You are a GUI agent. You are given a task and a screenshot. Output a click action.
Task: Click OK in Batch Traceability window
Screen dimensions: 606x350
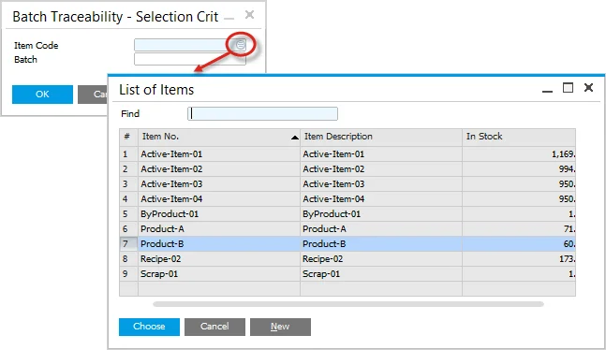(x=42, y=95)
